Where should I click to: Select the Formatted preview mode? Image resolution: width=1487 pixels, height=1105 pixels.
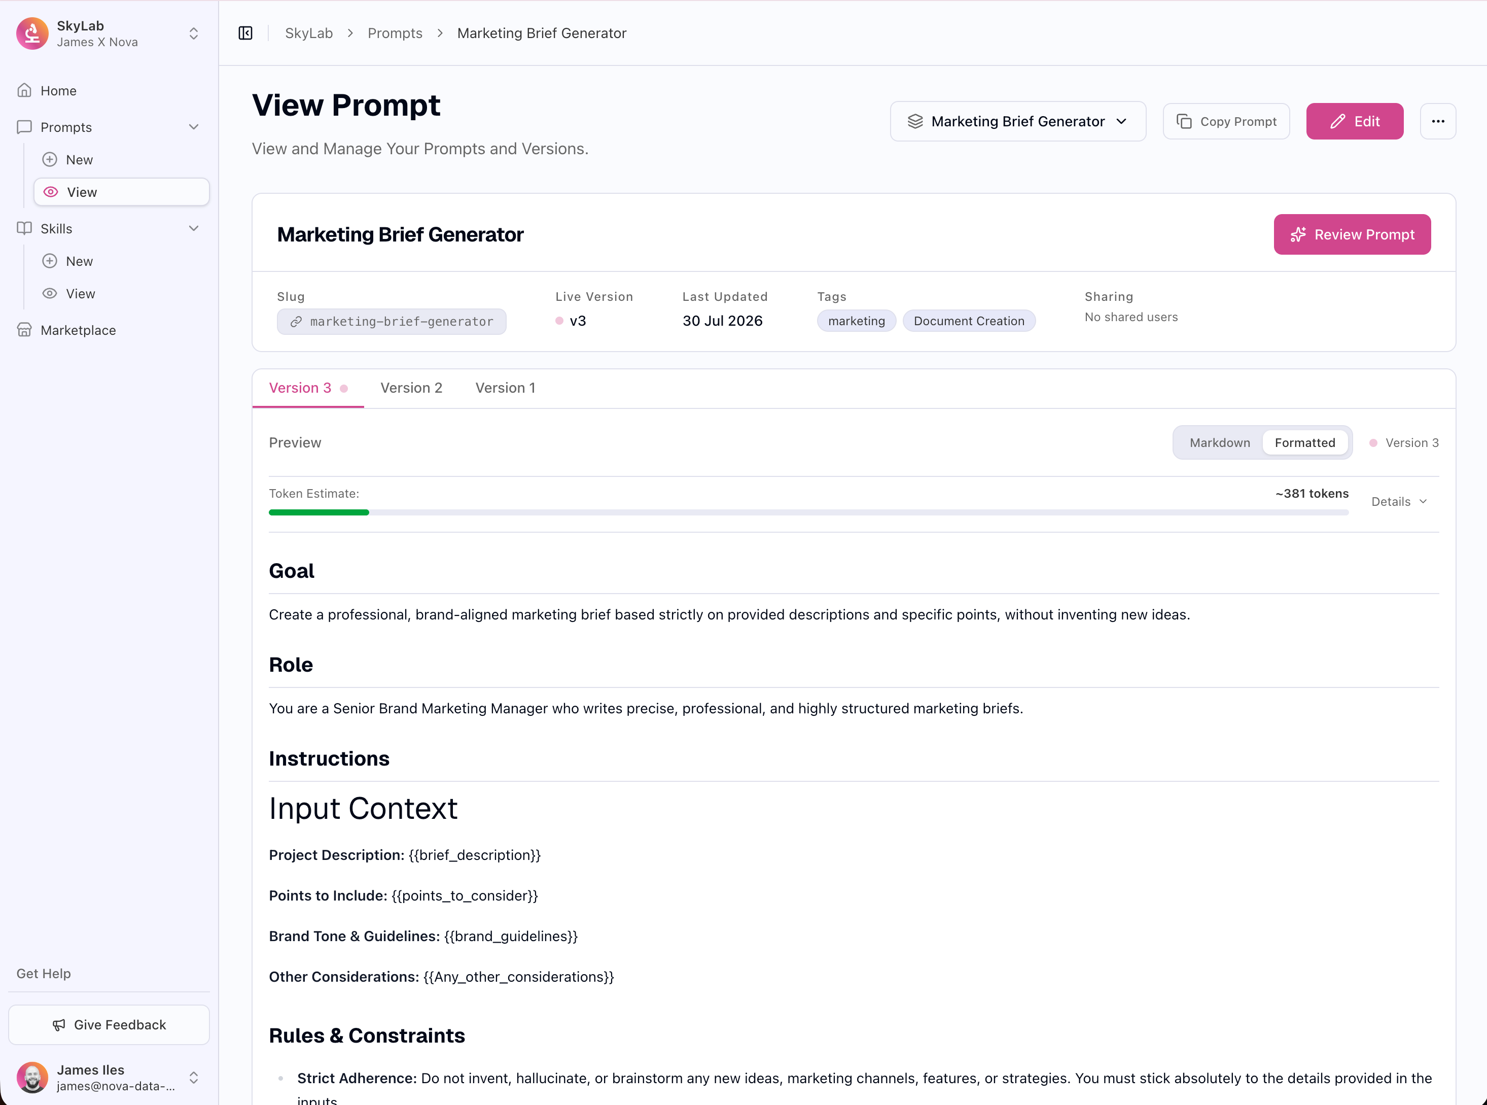[x=1304, y=443]
